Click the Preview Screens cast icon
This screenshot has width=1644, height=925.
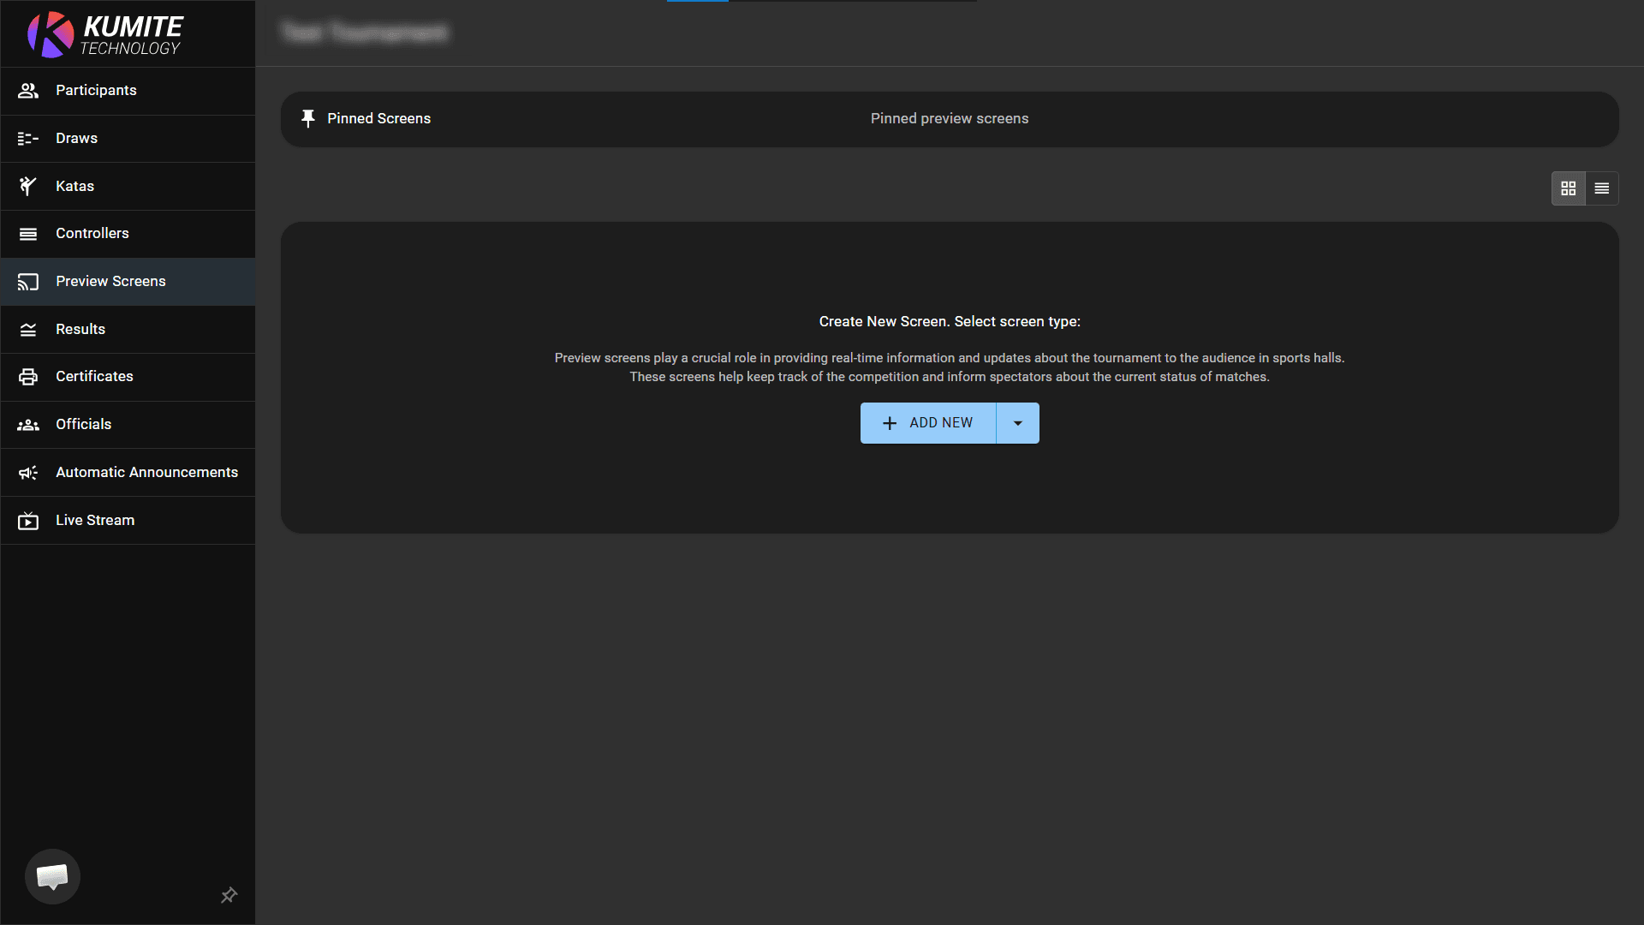[x=28, y=281]
